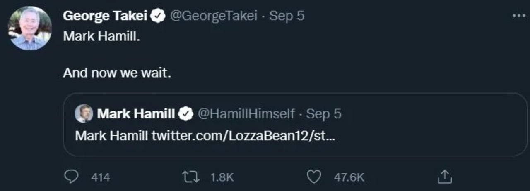Viewport: 530px width, 191px height.
Task: Click the "And now we wait." tweet text
Action: coord(117,73)
